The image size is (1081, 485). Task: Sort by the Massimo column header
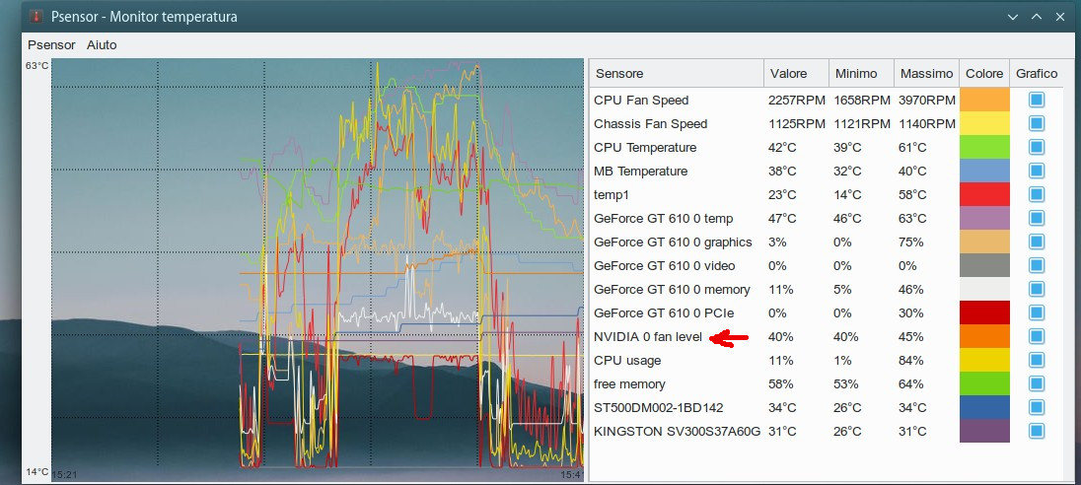tap(926, 73)
